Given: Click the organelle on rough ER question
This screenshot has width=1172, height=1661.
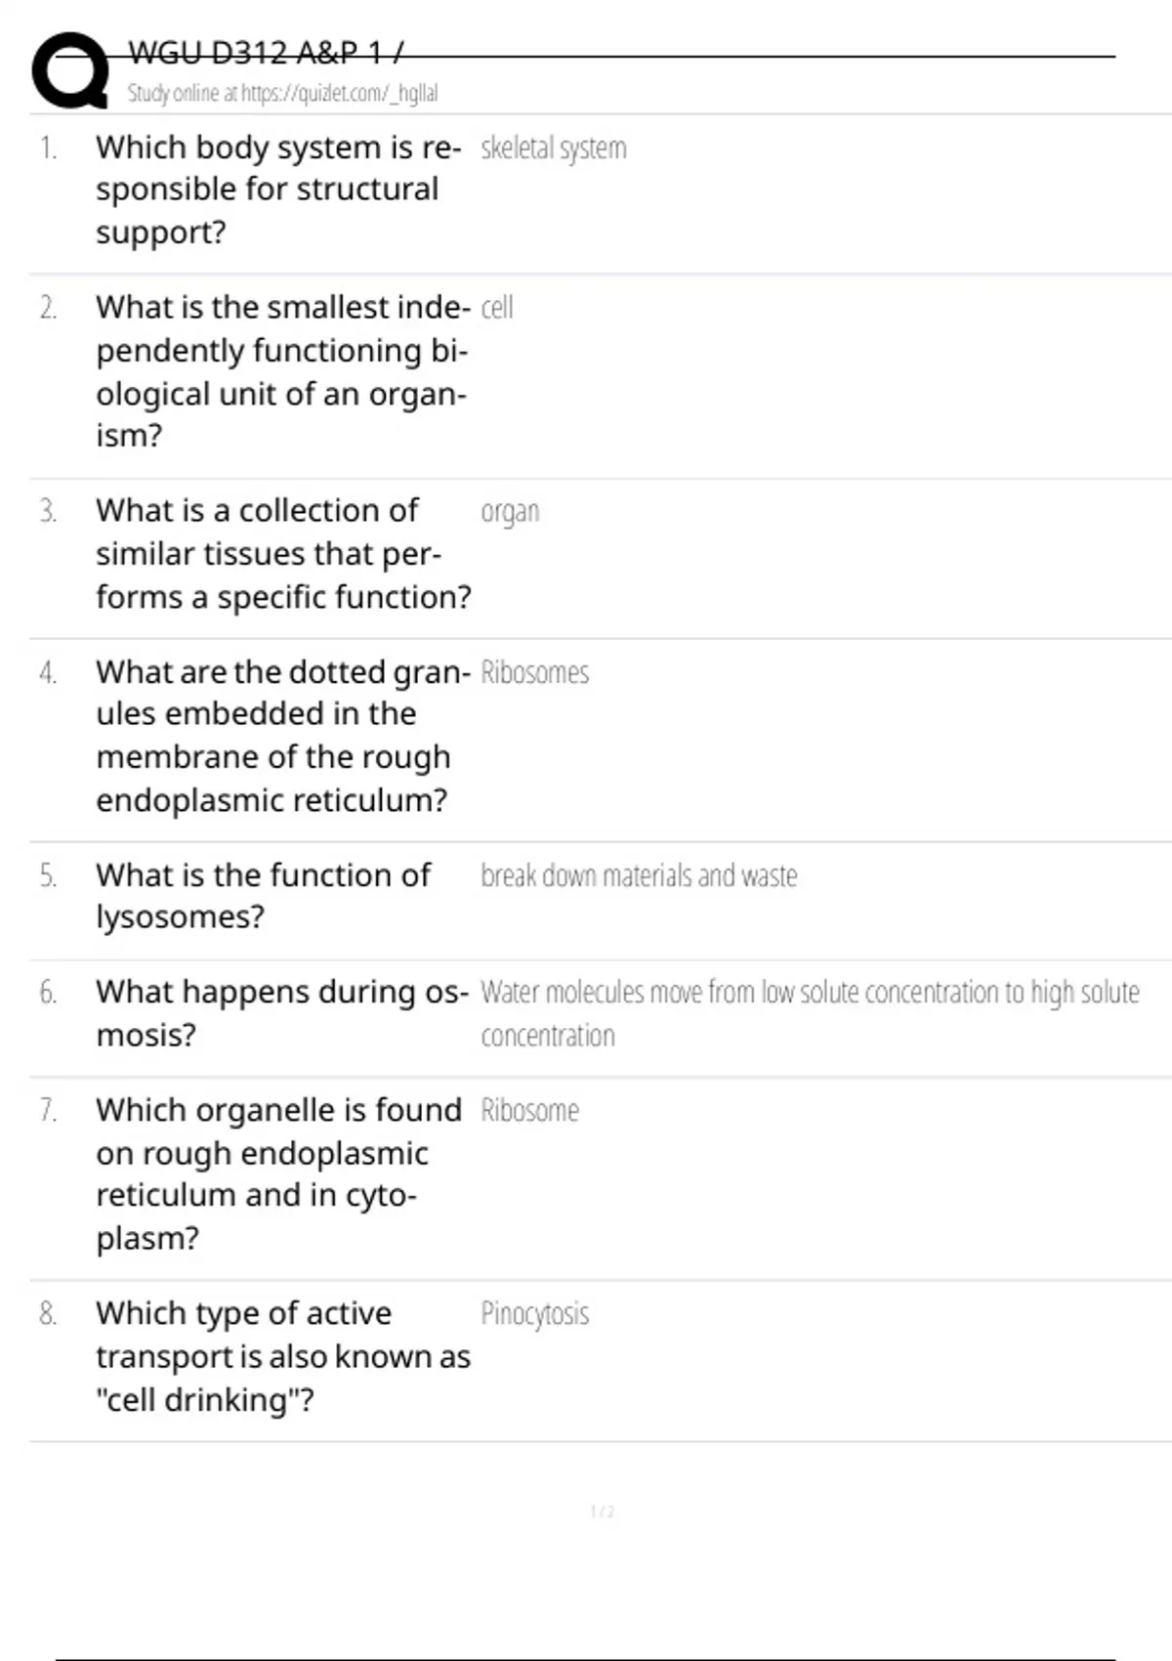Looking at the screenshot, I should click(x=277, y=1173).
